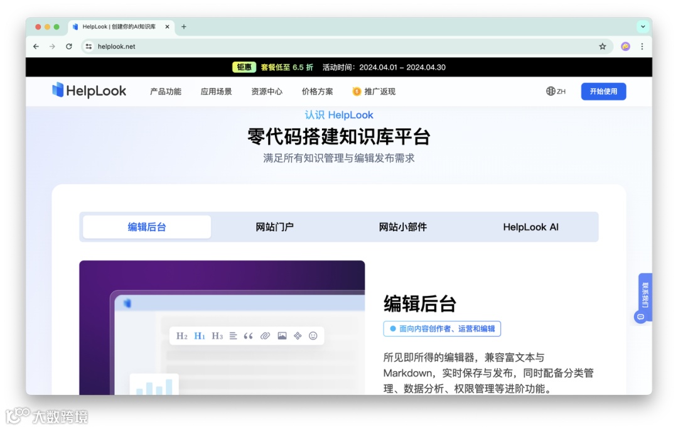Insert a hyperlink using the link icon
The width and height of the screenshot is (678, 429).
point(266,336)
